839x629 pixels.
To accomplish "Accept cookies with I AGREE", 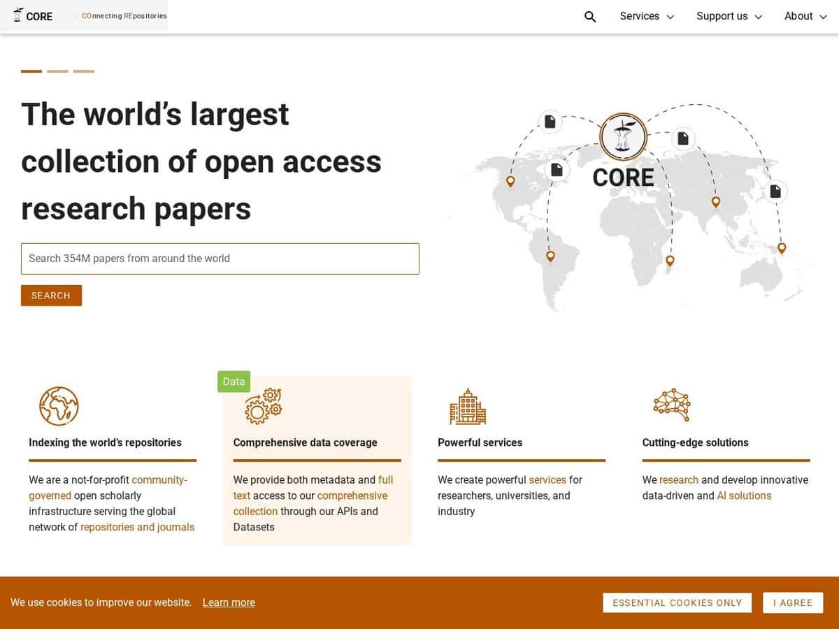I will click(x=793, y=602).
